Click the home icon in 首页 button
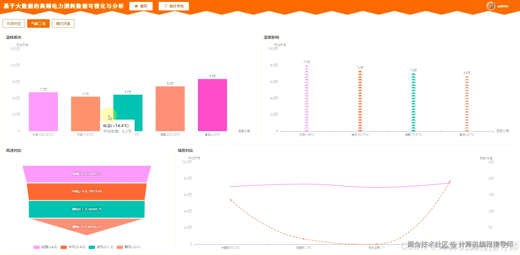The image size is (520, 255). tap(136, 6)
